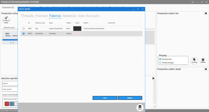This screenshot has width=209, height=112.
Task: Click the Name input field in Machine specification
Action: [10, 83]
